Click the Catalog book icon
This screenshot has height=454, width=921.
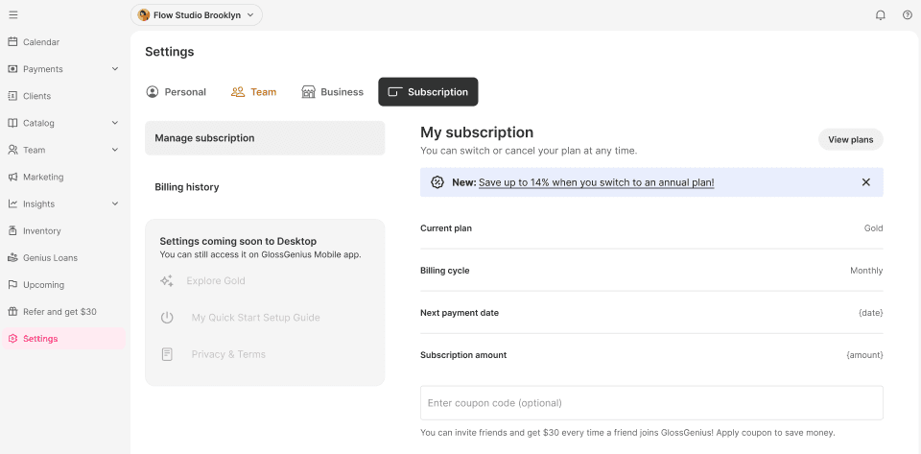12,123
